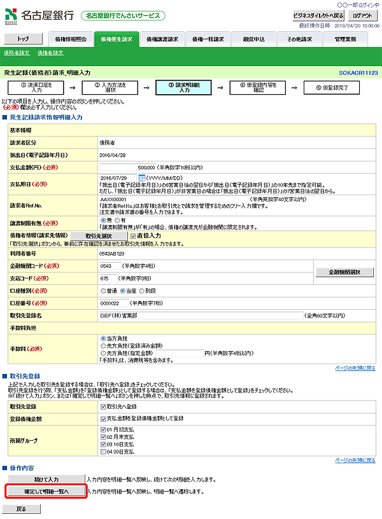
Task: Toggle 取引先へ登録 checkbox
Action: pos(103,407)
